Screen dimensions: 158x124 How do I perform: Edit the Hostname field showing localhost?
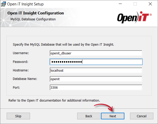(x=96, y=70)
